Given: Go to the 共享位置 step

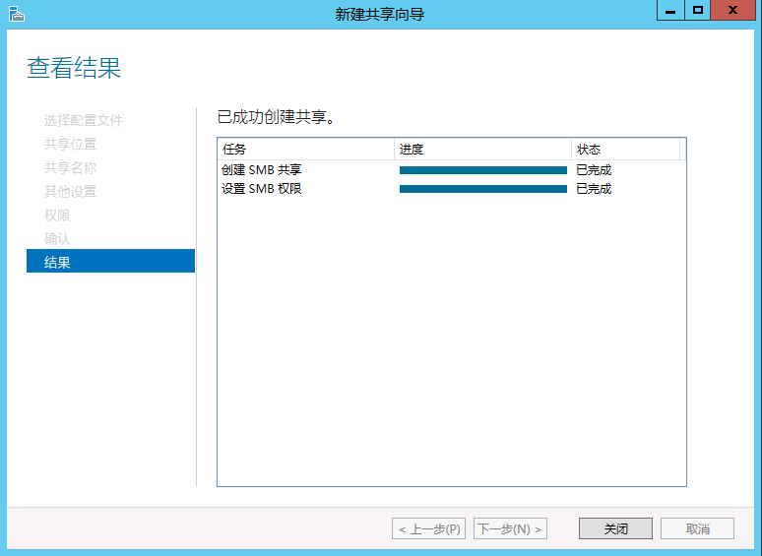Looking at the screenshot, I should pos(70,144).
